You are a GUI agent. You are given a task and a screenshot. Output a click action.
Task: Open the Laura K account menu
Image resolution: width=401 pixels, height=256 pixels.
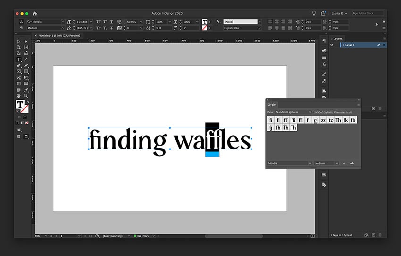339,13
